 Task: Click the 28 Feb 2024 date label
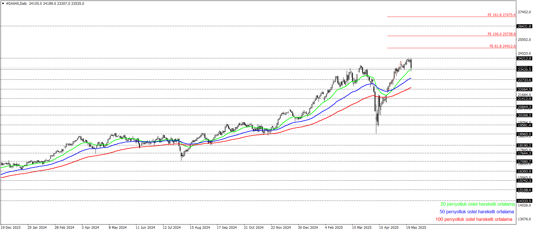(64, 228)
